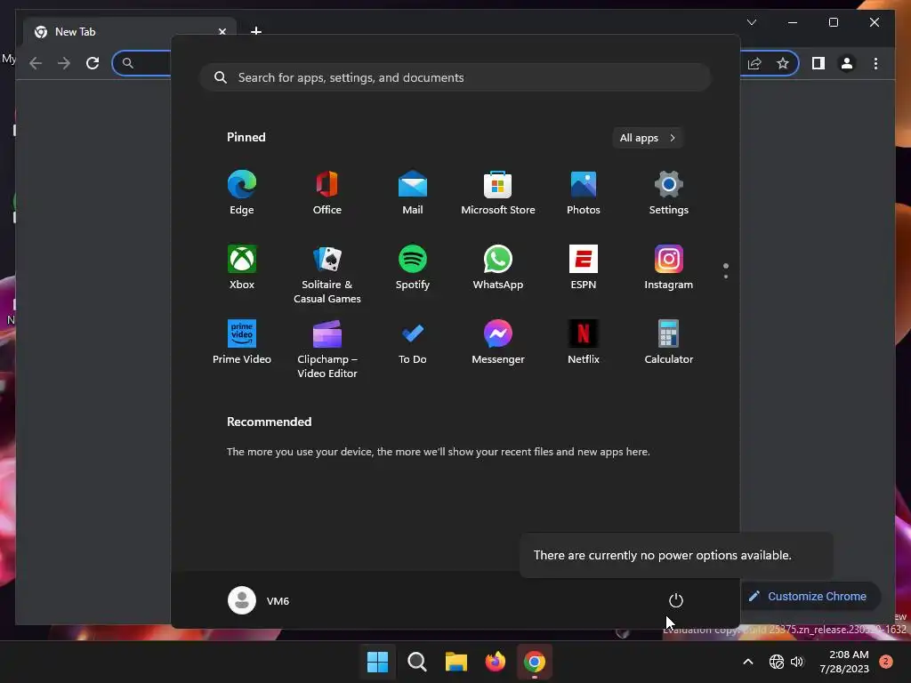Screen dimensions: 911x683
Task: Go to next page of pinned apps
Action: [726, 277]
